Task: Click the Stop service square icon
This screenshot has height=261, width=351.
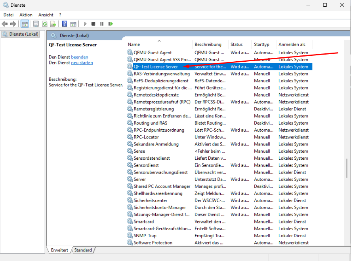Action: click(x=93, y=24)
